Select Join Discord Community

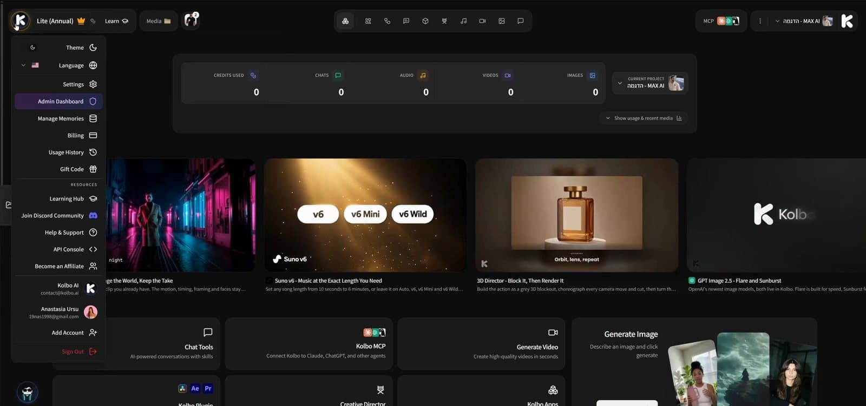(58, 216)
